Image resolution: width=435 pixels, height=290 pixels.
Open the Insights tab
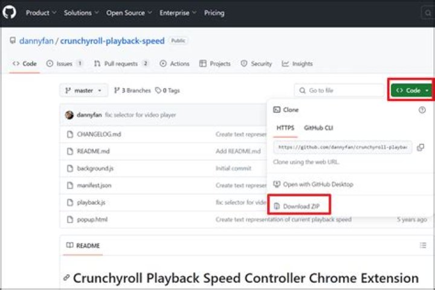[297, 63]
